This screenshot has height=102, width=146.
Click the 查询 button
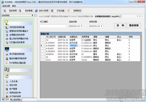[120, 25]
